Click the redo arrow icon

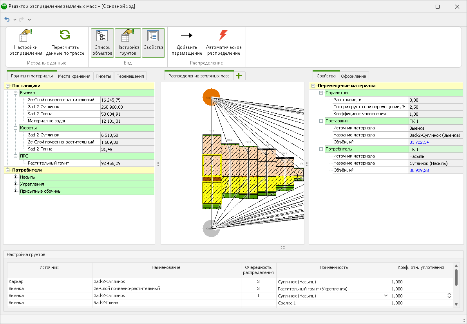coord(22,19)
